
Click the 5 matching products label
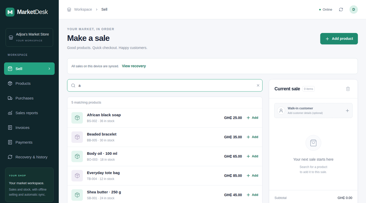pyautogui.click(x=86, y=102)
